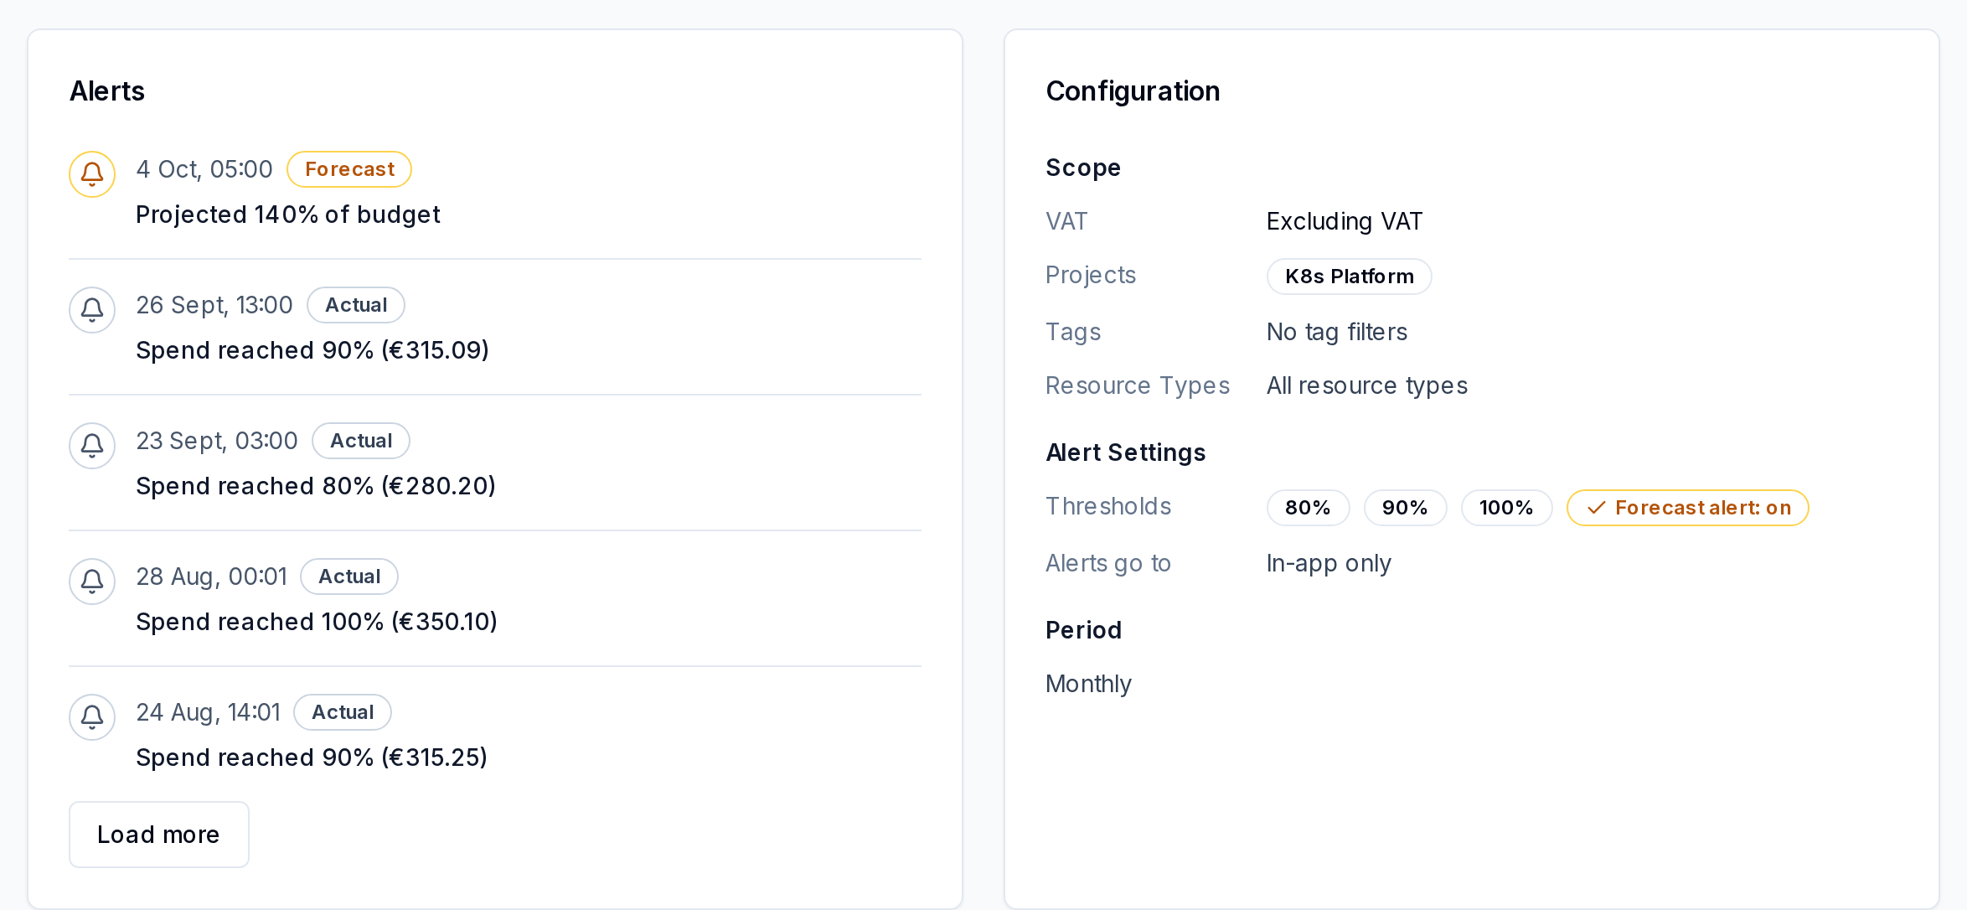Image resolution: width=1967 pixels, height=910 pixels.
Task: Click the 'Resource Types' label
Action: pyautogui.click(x=1138, y=385)
